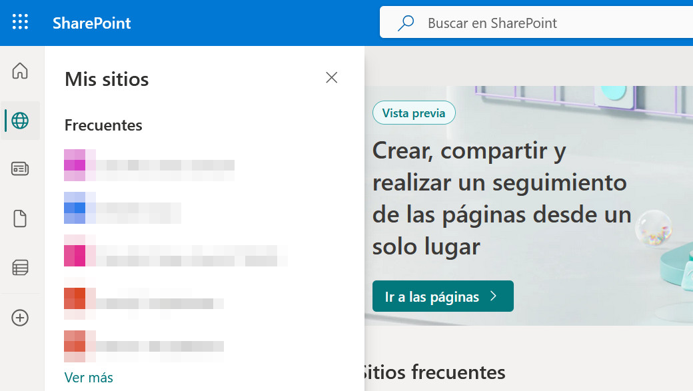Open the third frequent site with magenta icon
This screenshot has width=693, height=391.
point(176,250)
